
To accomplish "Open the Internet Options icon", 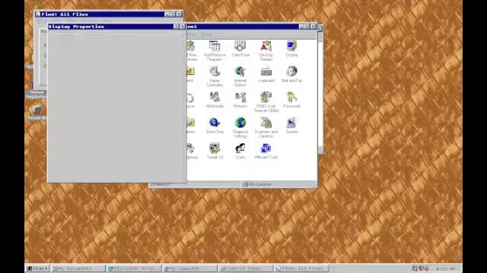I will (x=240, y=76).
